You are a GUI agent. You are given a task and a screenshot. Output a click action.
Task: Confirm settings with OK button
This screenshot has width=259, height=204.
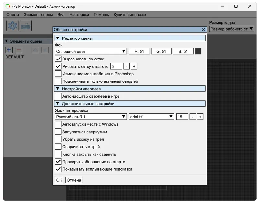pyautogui.click(x=59, y=180)
